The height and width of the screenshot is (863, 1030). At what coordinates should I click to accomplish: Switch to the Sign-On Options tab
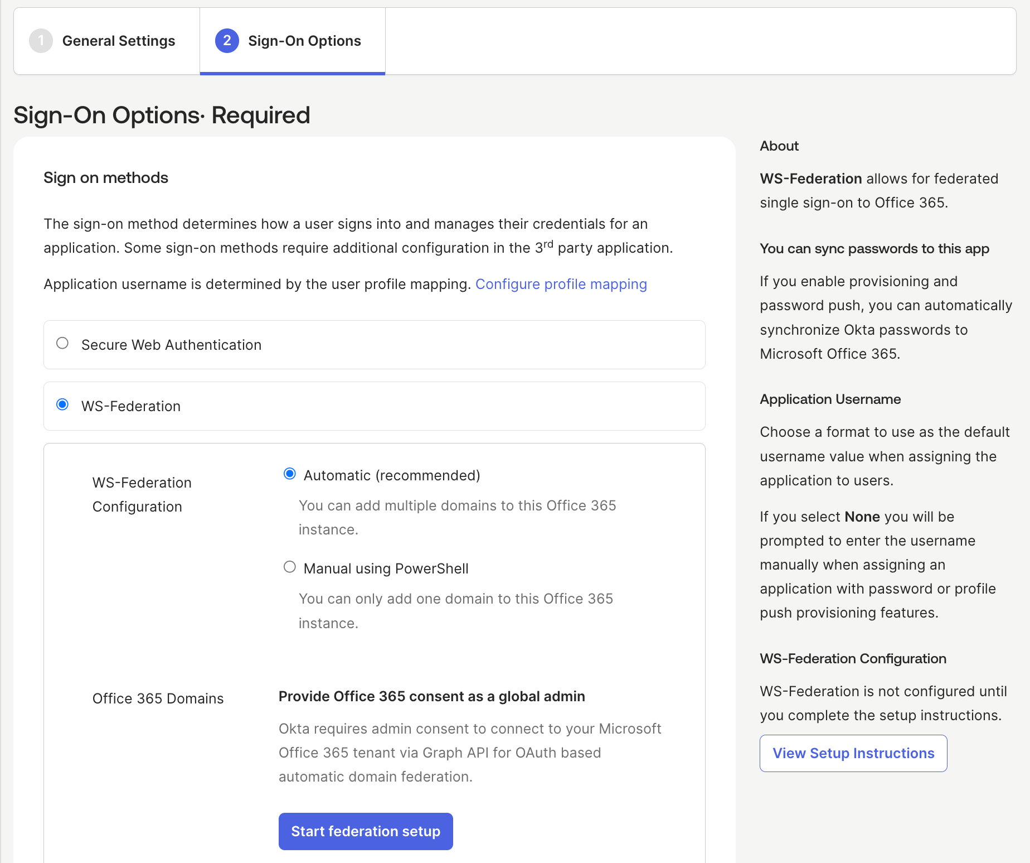coord(304,41)
